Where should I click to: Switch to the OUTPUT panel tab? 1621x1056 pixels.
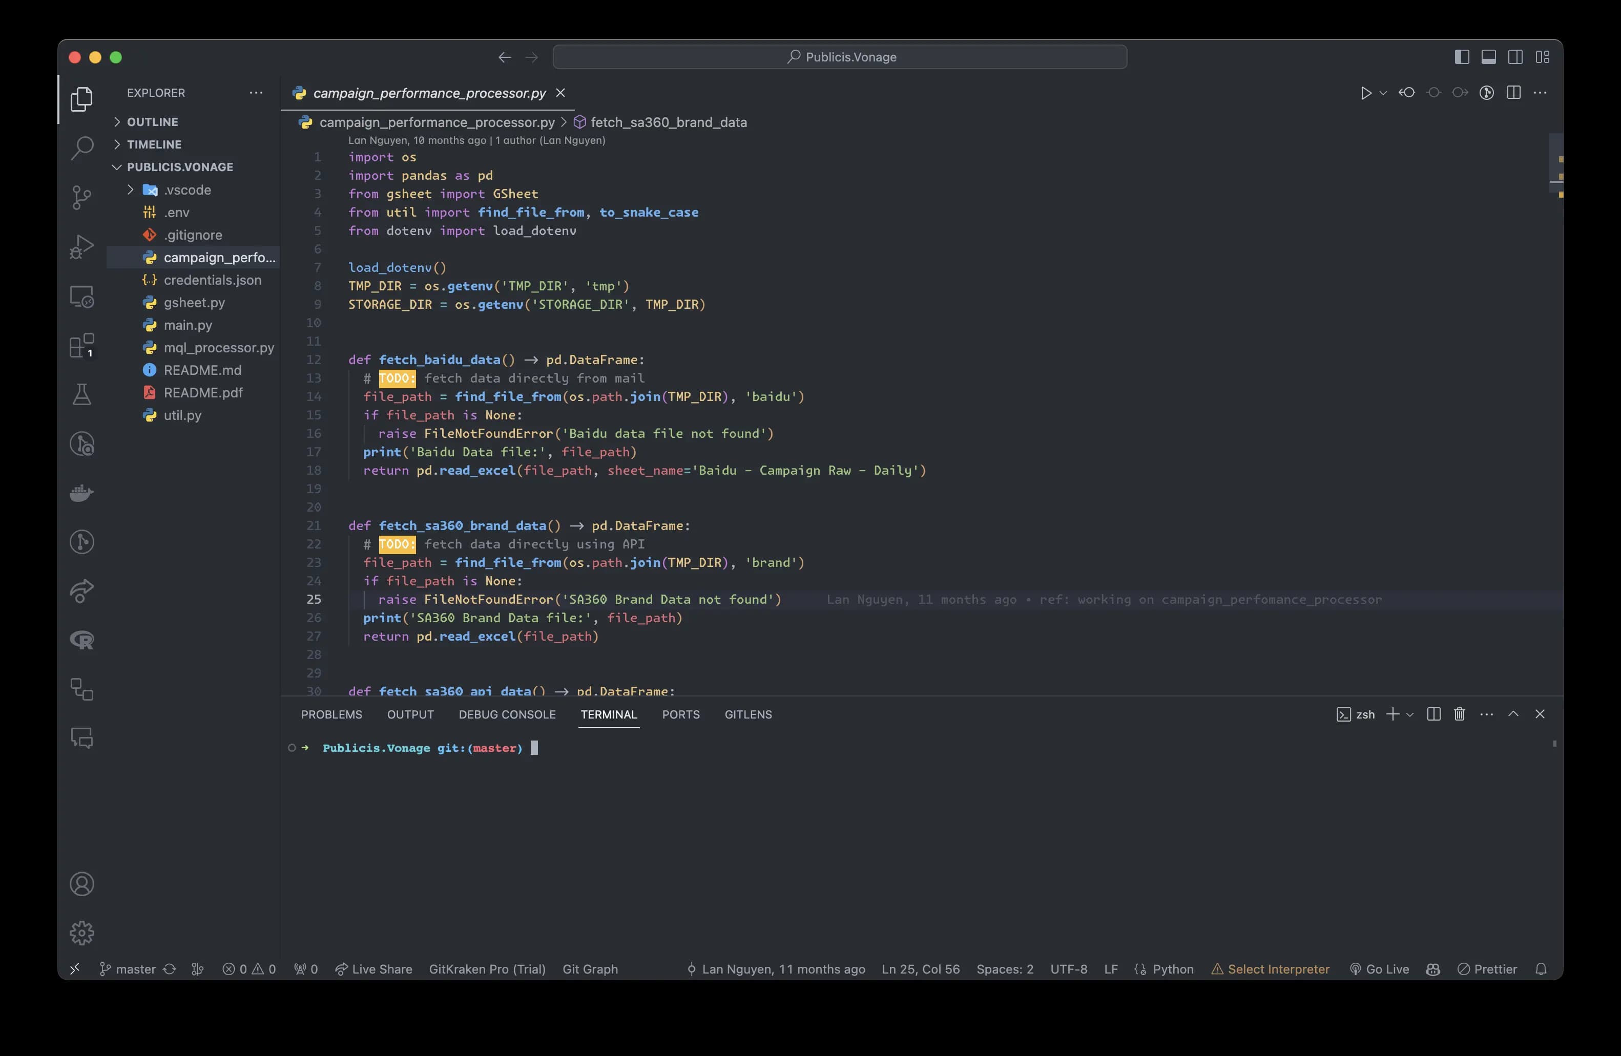coord(410,714)
